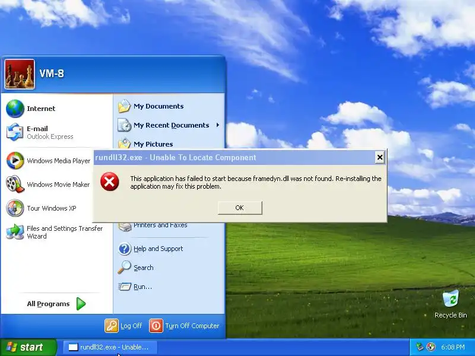
Task: Click the red error icon in dialog
Action: coord(110,182)
